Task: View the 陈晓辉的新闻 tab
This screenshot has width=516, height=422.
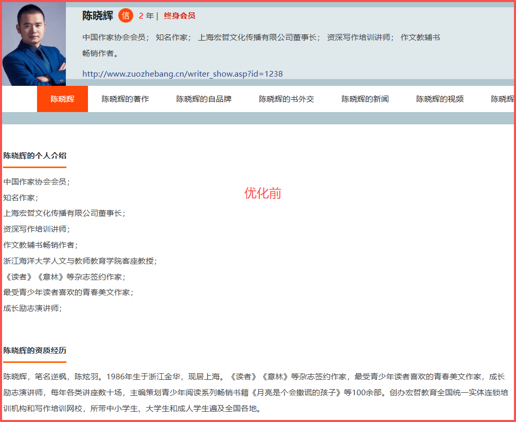Action: click(x=365, y=99)
